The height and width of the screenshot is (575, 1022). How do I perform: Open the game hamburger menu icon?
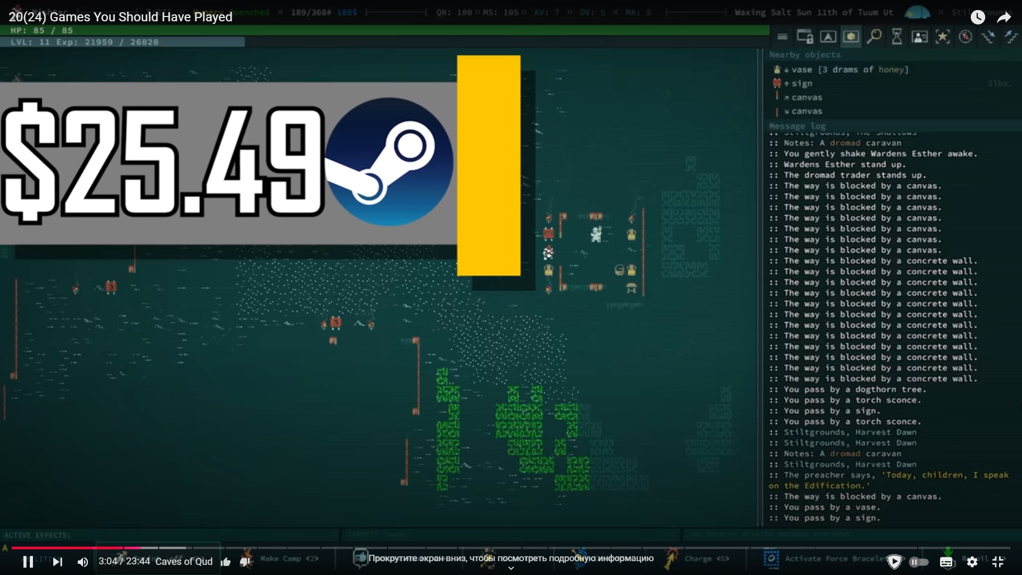pos(782,37)
